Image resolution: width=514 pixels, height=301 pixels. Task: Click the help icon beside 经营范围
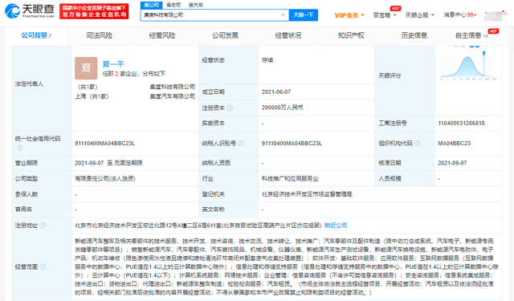(x=43, y=266)
